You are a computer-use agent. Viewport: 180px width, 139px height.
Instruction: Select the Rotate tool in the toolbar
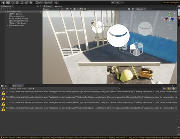tap(13, 3)
